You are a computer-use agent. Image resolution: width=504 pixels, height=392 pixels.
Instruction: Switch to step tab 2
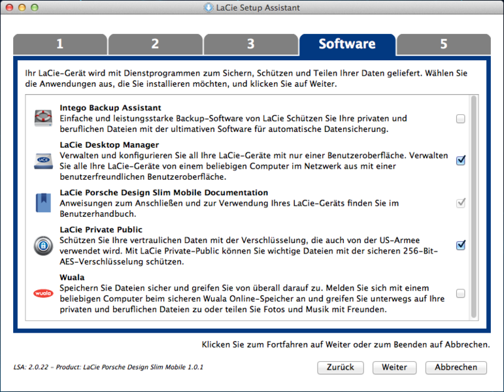[155, 44]
